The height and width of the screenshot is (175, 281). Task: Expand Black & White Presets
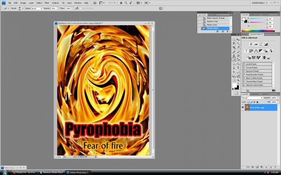pos(244,78)
